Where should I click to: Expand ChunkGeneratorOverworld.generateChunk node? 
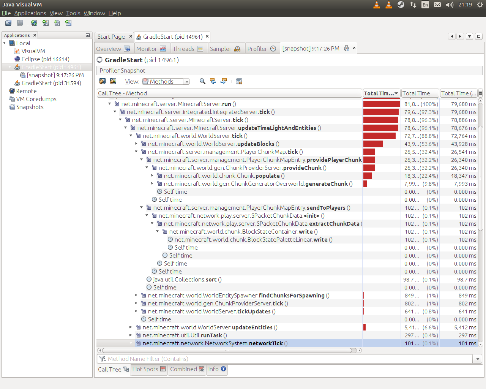[152, 183]
